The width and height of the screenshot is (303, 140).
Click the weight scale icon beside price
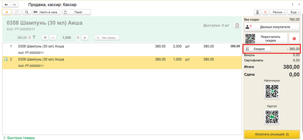tap(34, 38)
